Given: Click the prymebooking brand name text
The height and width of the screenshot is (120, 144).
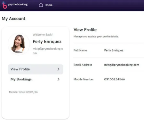Looking at the screenshot, I should click(18, 4).
